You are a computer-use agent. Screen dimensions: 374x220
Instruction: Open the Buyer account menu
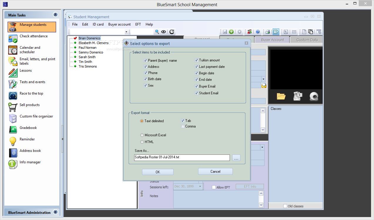click(119, 24)
